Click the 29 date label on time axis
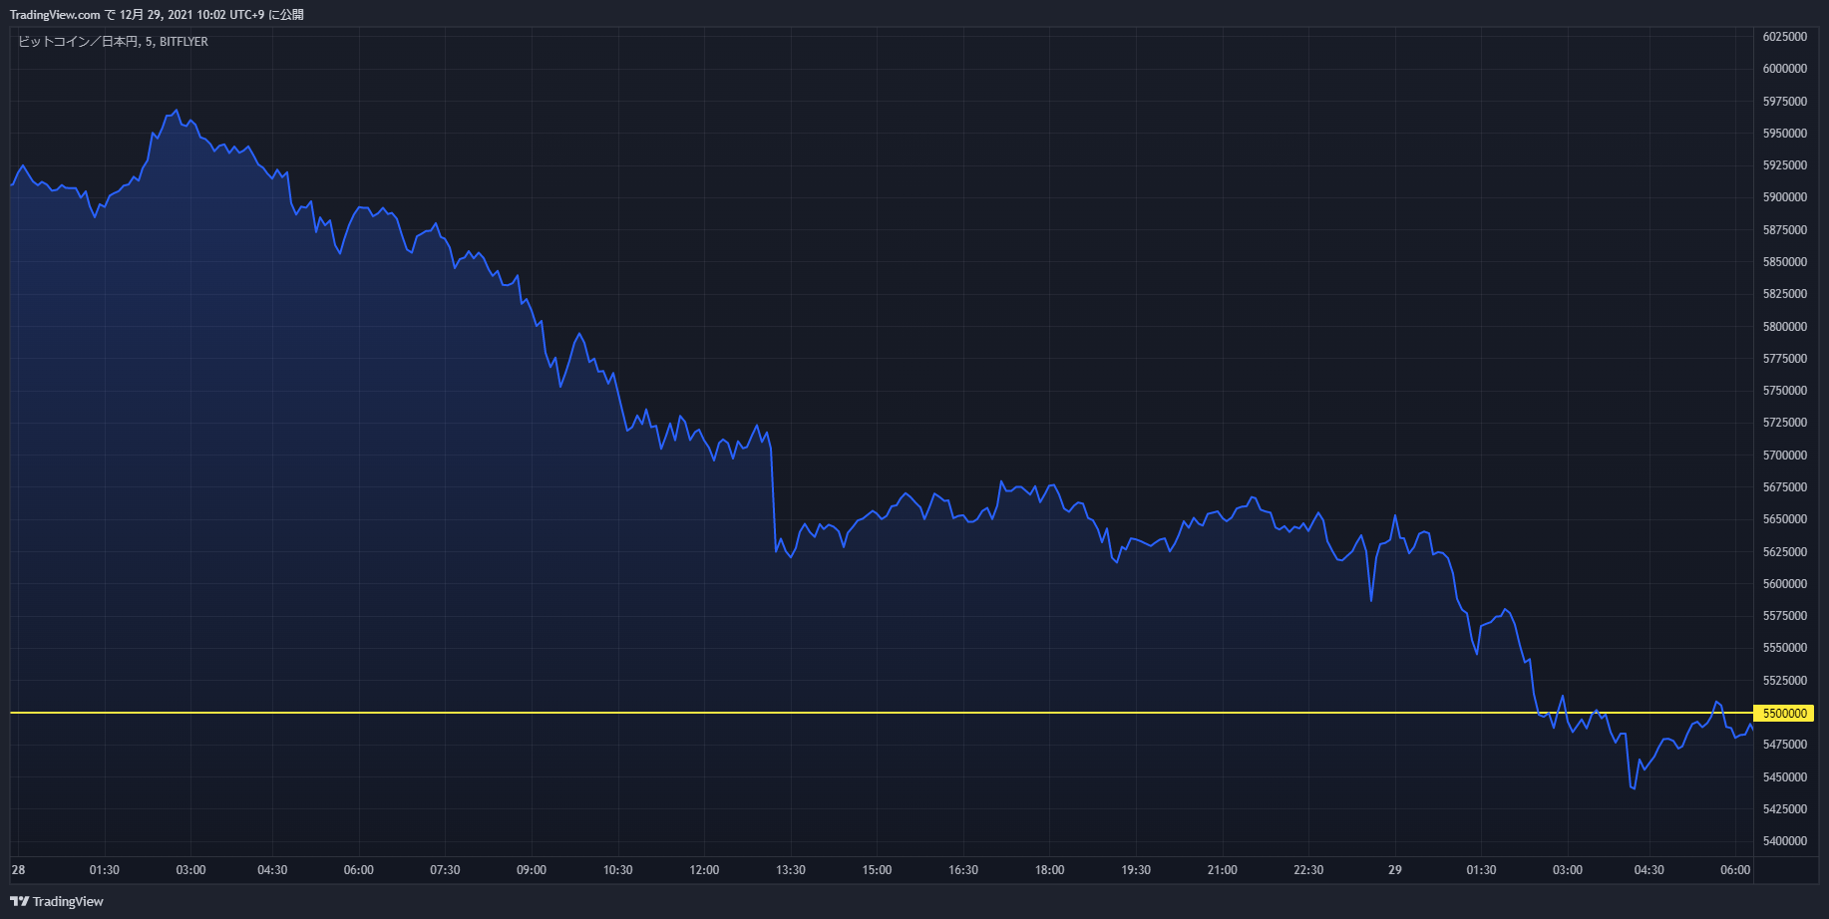This screenshot has height=919, width=1829. (1394, 870)
